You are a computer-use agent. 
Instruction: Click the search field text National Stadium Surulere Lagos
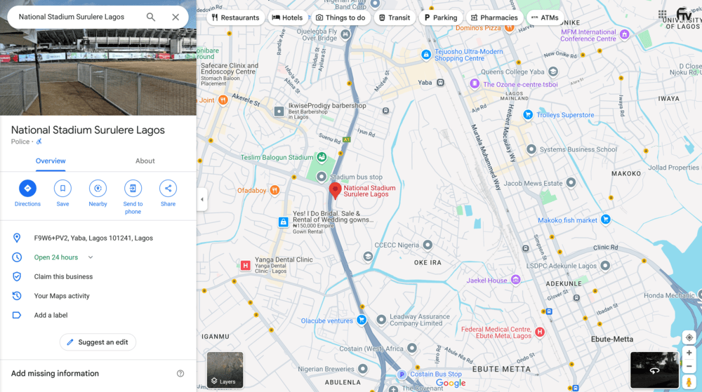pyautogui.click(x=72, y=17)
